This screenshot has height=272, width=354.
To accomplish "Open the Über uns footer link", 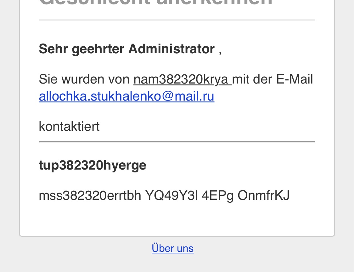I will click(x=172, y=248).
